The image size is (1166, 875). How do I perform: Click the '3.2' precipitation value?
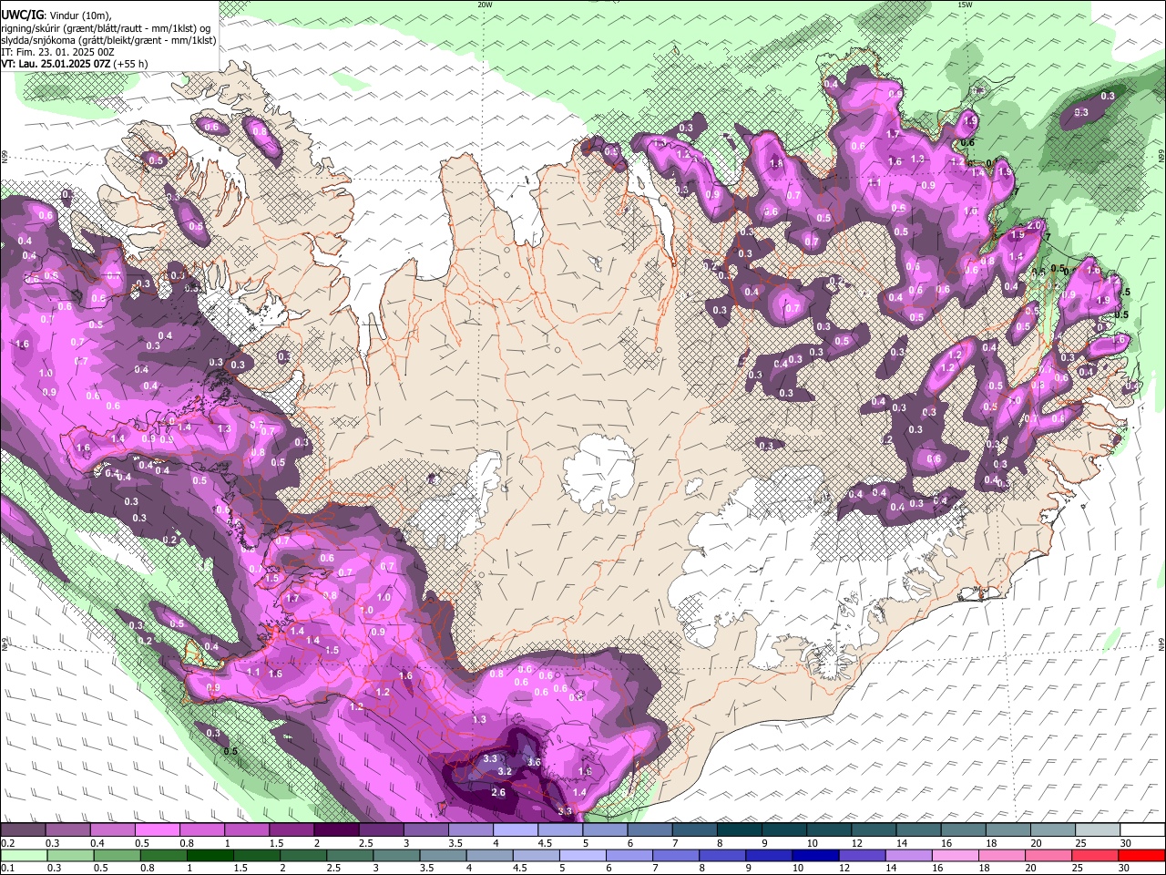tap(506, 771)
